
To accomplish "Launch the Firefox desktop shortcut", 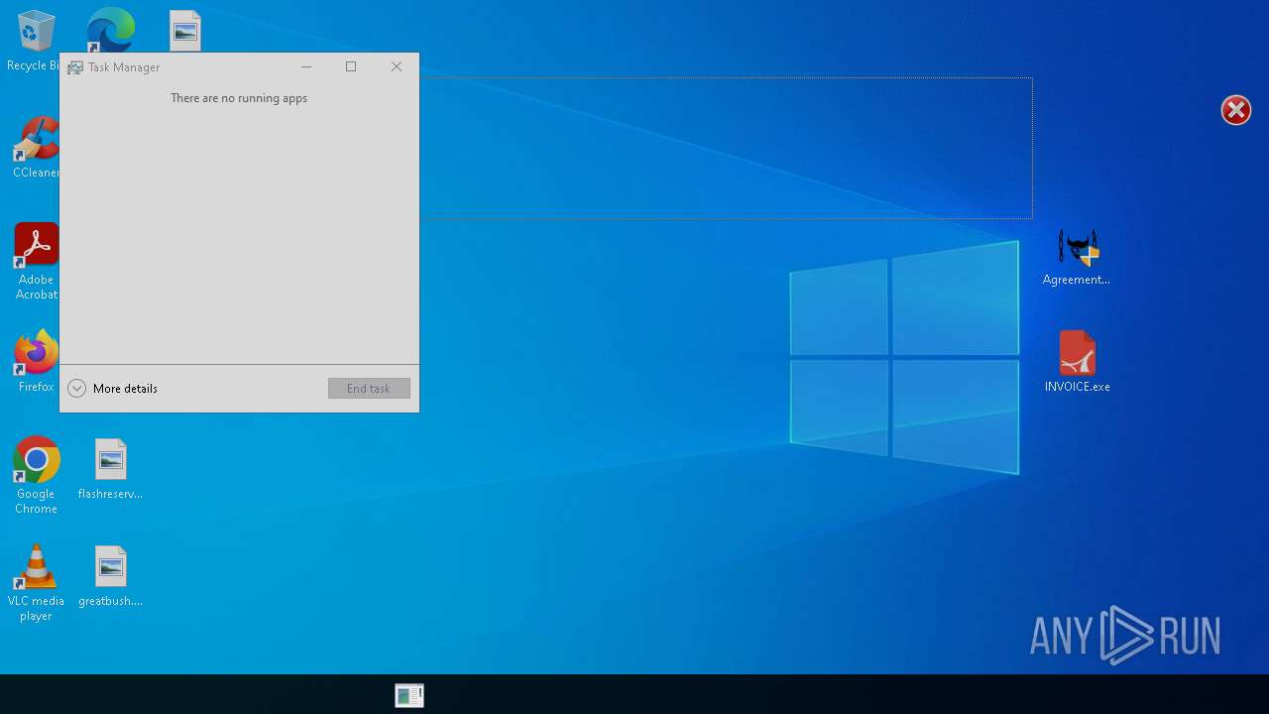I will coord(36,362).
